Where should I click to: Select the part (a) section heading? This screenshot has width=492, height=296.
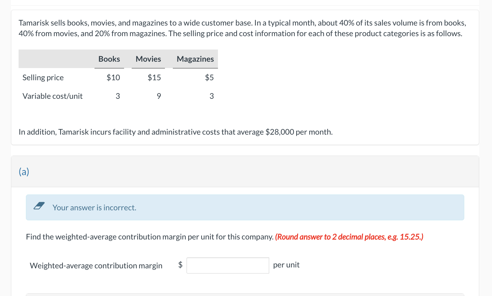24,172
